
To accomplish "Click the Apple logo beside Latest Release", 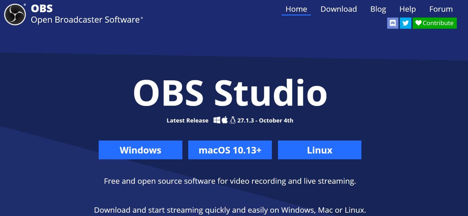I will [x=225, y=120].
